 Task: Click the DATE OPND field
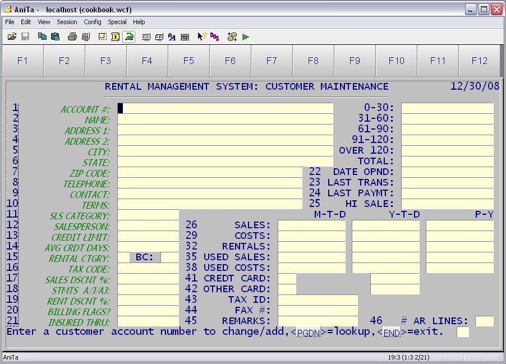point(447,172)
